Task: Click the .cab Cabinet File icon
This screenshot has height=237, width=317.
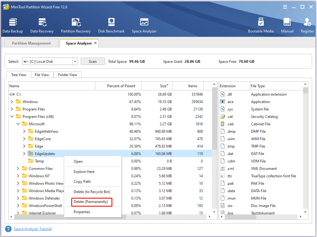Action: [x=223, y=124]
